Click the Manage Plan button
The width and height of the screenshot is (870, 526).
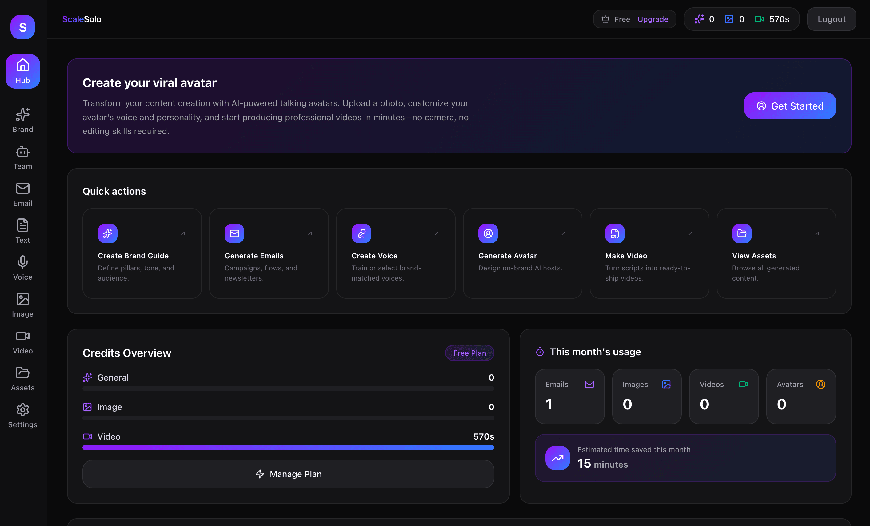[288, 474]
